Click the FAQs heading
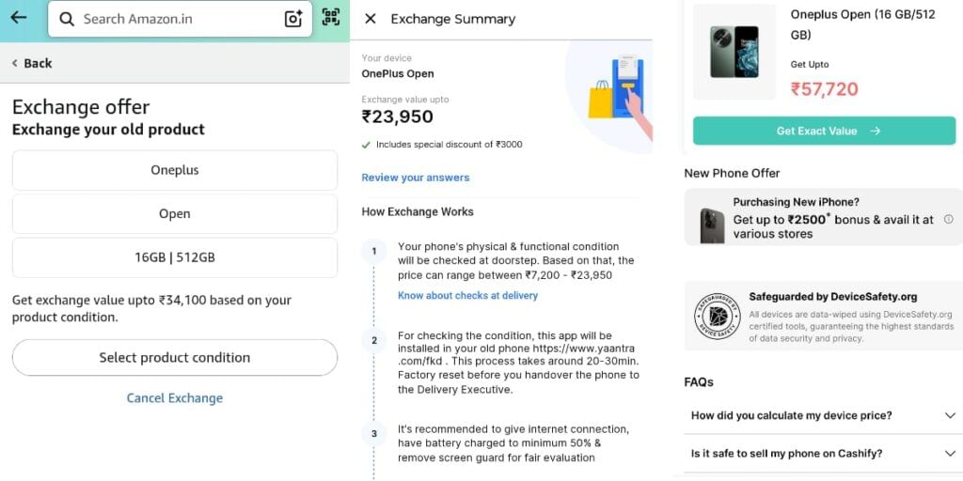Screen dimensions: 963x481 (x=699, y=382)
